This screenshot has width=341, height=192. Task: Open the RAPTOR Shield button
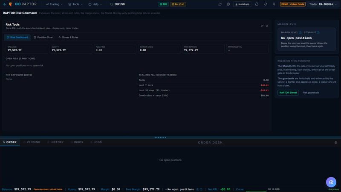[x=288, y=93]
